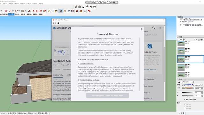Open the red Extension Manager icon
The image size is (204, 115).
[x=89, y=11]
